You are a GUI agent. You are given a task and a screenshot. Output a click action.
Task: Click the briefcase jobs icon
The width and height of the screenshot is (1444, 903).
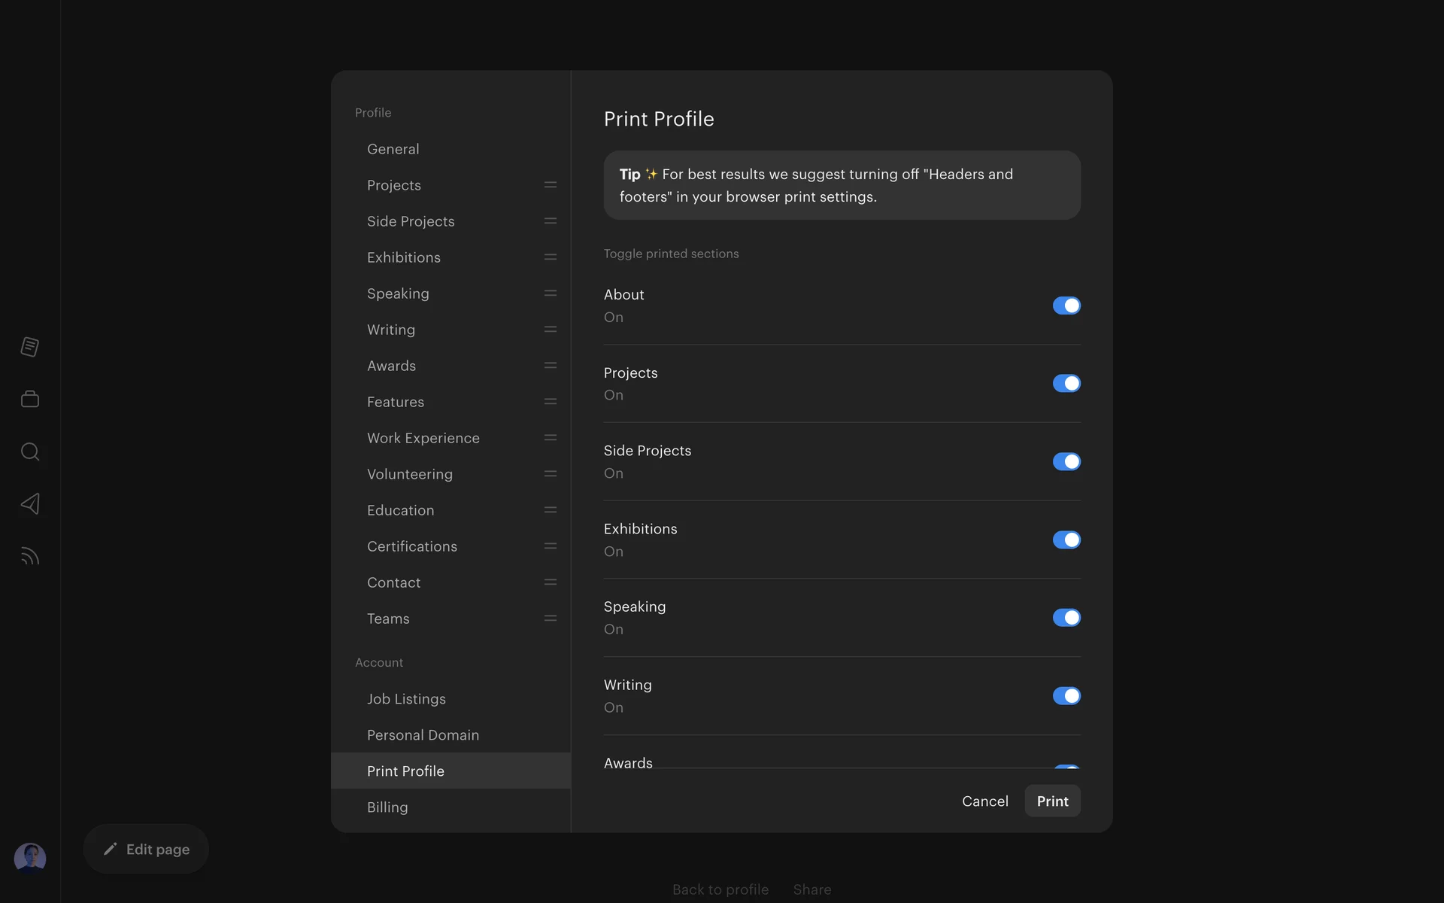(30, 399)
